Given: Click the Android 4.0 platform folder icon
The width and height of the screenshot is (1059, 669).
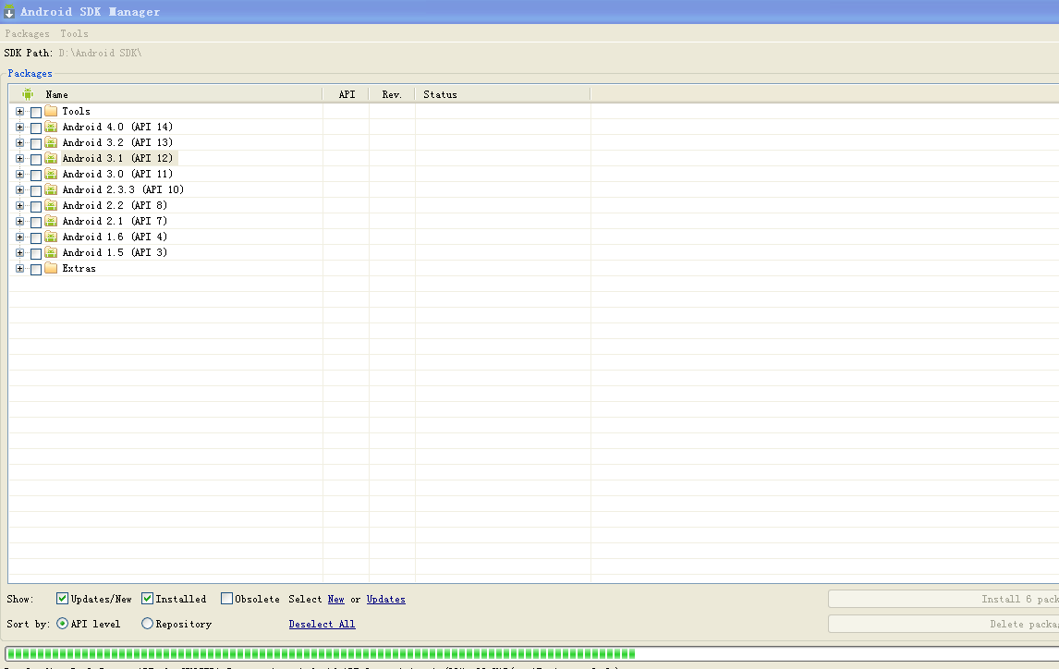Looking at the screenshot, I should pyautogui.click(x=51, y=127).
